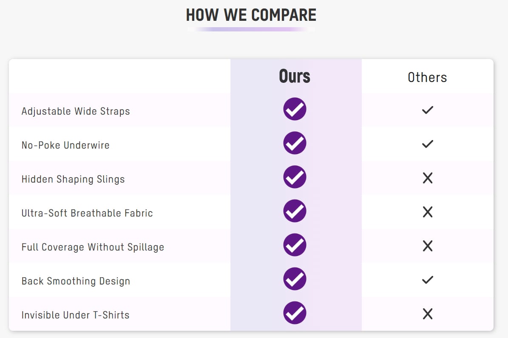Image resolution: width=508 pixels, height=338 pixels.
Task: Click Others checkmark for Adjustable Wide Straps
Action: pyautogui.click(x=427, y=110)
